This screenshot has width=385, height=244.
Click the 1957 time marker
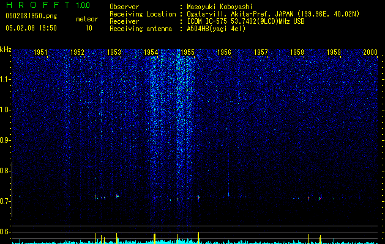(261, 52)
